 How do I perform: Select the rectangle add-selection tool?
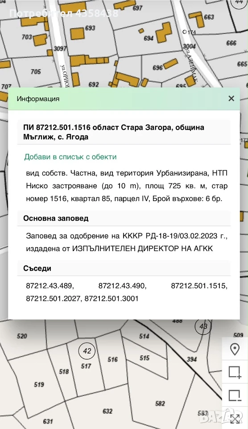pyautogui.click(x=235, y=372)
